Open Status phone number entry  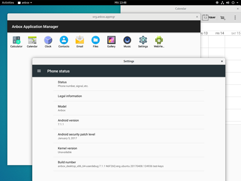pyautogui.click(x=129, y=84)
